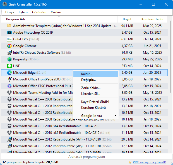Screen dimensions: 173x165
Task: Click the Google Chrome icon
Action: pos(9,46)
